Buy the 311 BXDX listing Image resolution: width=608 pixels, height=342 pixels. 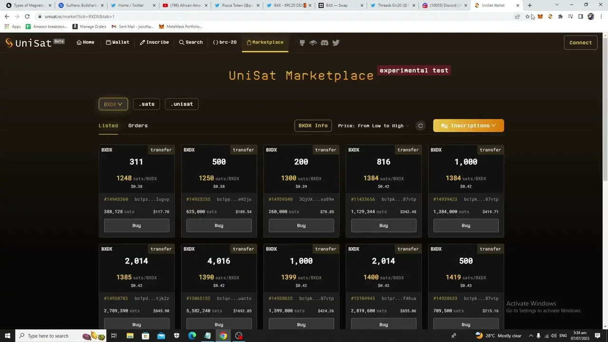[136, 226]
